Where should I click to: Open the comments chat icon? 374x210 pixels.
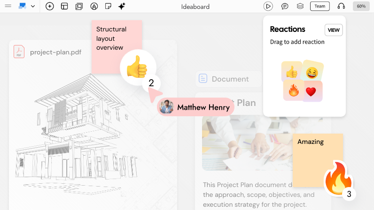pos(285,7)
